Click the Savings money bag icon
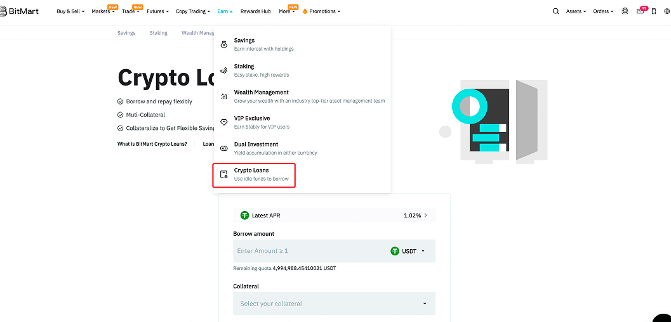The image size is (671, 322). 224,44
